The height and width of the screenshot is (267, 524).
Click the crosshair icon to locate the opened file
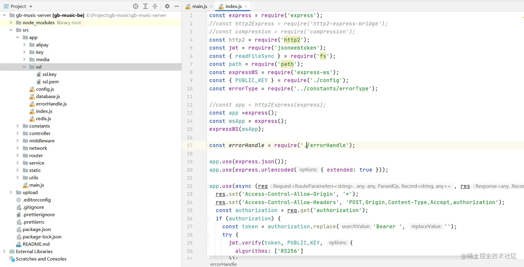point(136,6)
